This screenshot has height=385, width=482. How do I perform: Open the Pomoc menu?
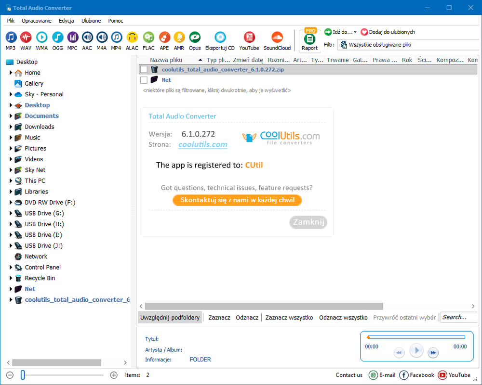116,21
